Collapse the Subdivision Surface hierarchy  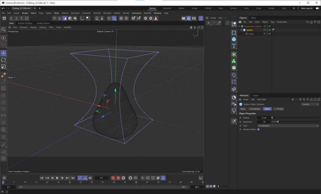239,26
